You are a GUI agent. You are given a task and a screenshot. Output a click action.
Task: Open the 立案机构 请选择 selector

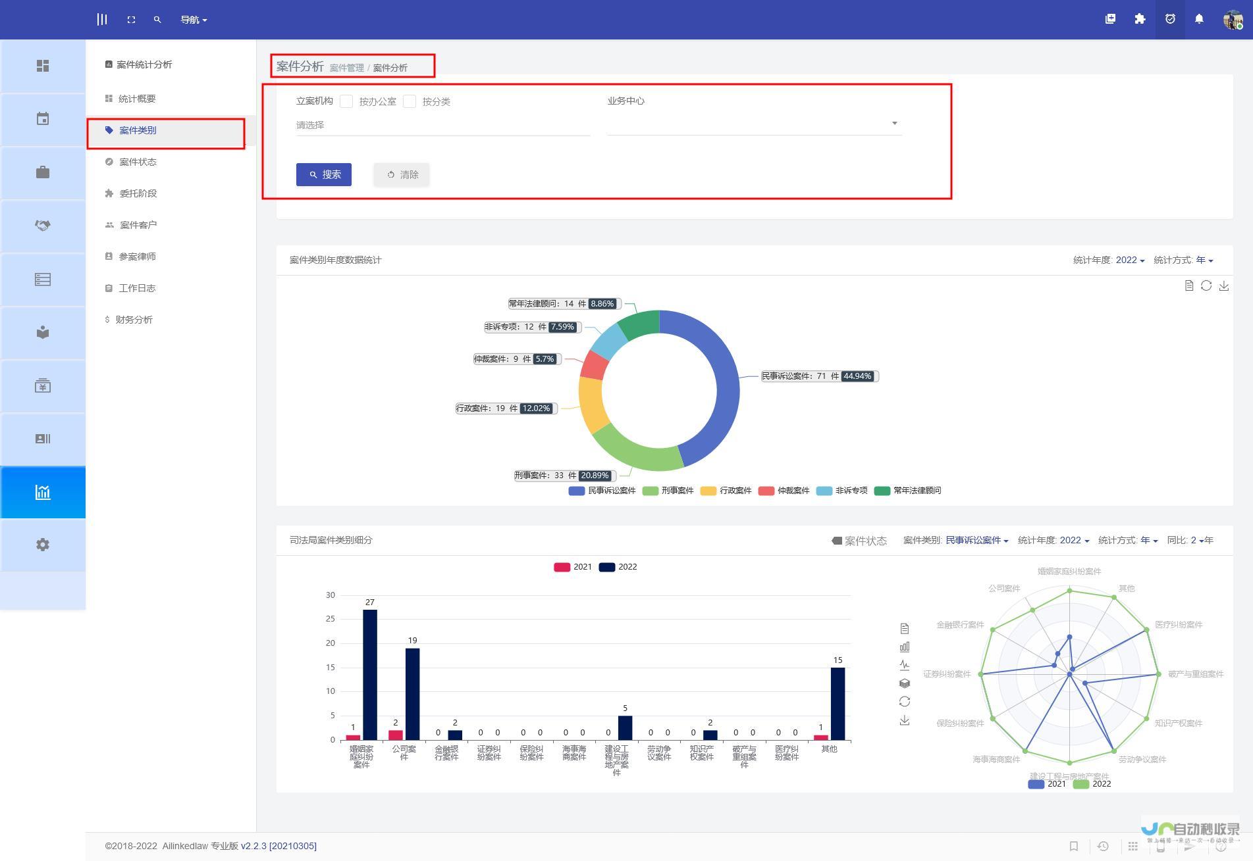(x=443, y=125)
